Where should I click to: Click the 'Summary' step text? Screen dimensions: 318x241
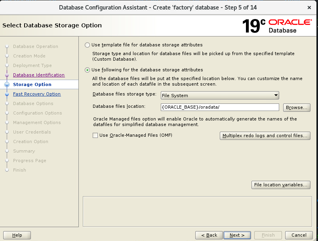[24, 151]
